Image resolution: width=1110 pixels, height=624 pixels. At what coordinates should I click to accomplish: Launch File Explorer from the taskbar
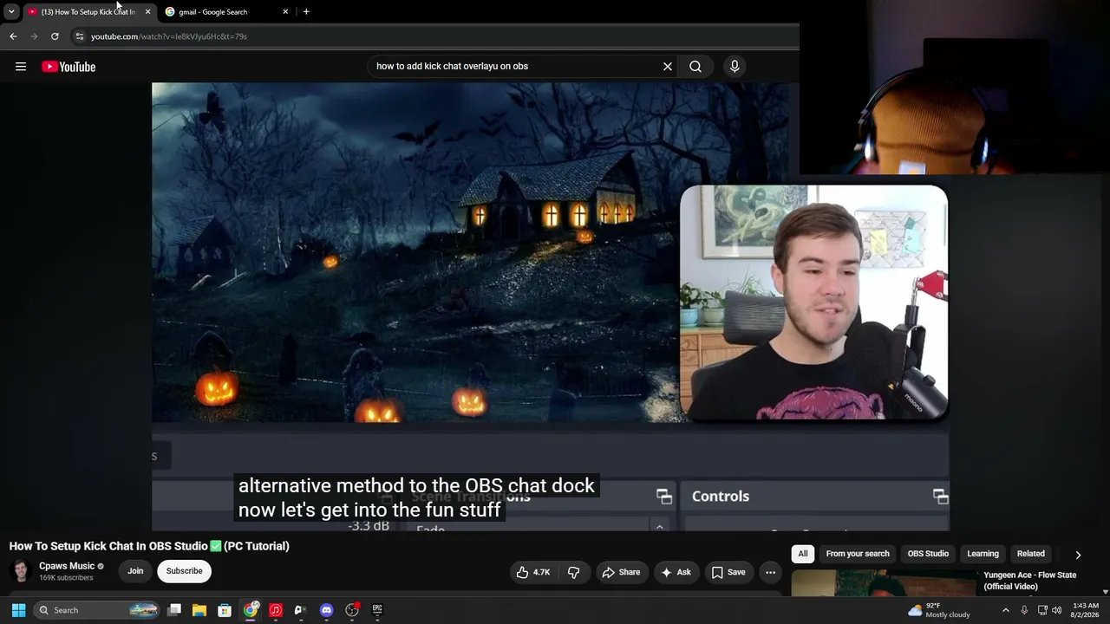click(199, 610)
